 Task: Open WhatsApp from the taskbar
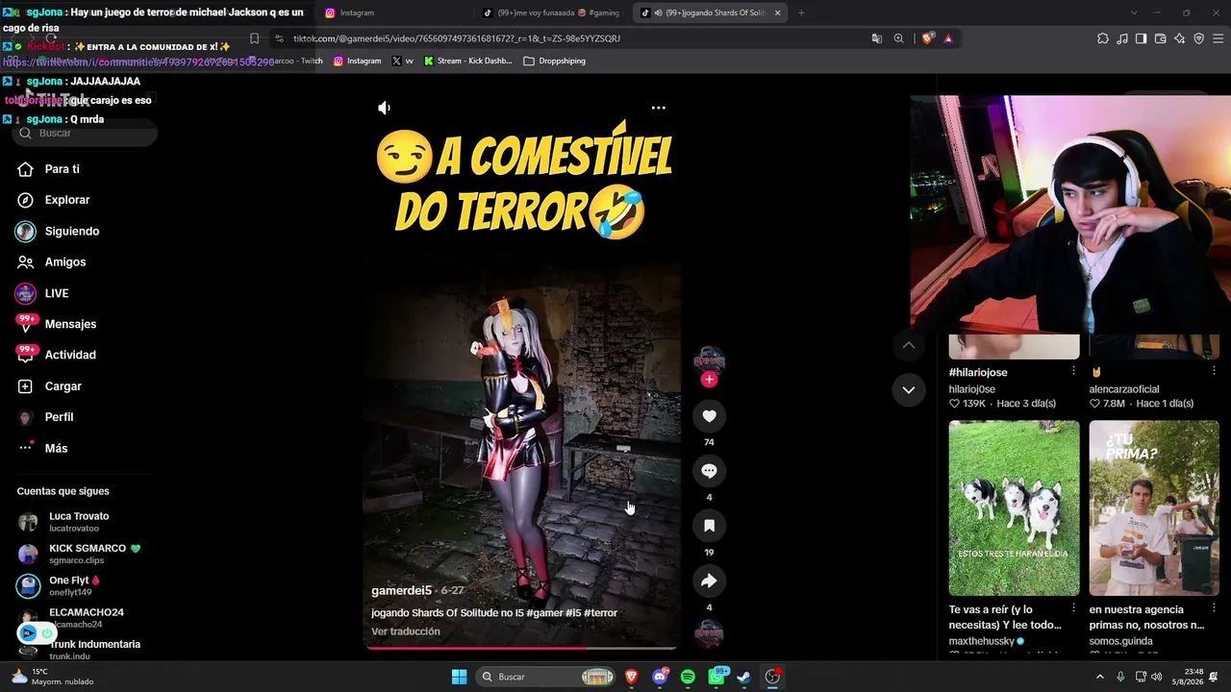click(x=716, y=677)
